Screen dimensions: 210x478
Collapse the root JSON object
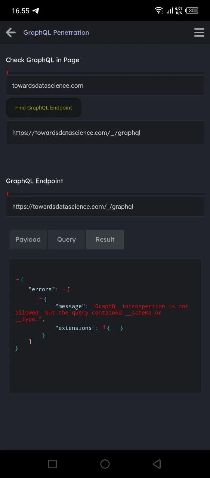click(18, 279)
